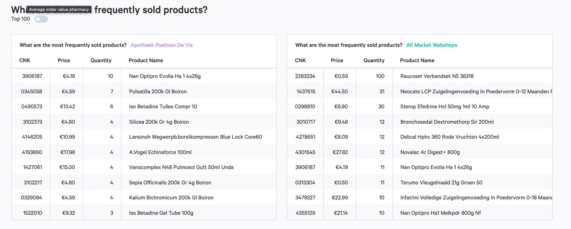Select Pulsatilla 200k Gl Boiron product name
Image resolution: width=571 pixels, height=229 pixels.
(x=158, y=91)
